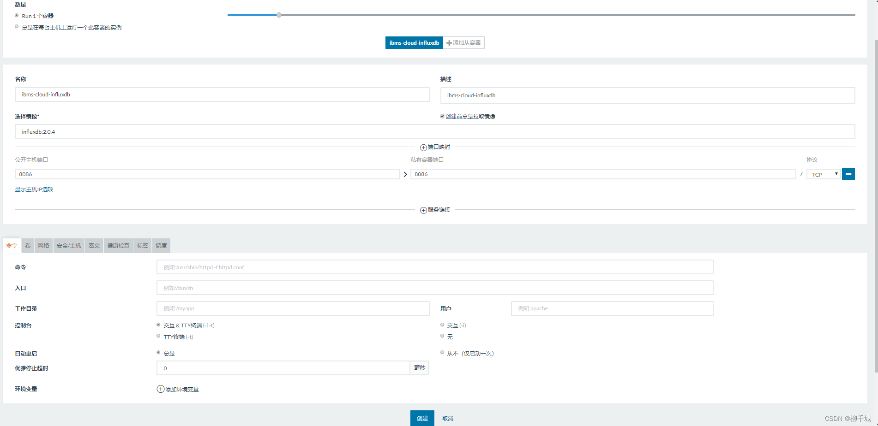
Task: Click the arrow between host and container port
Action: (405, 174)
